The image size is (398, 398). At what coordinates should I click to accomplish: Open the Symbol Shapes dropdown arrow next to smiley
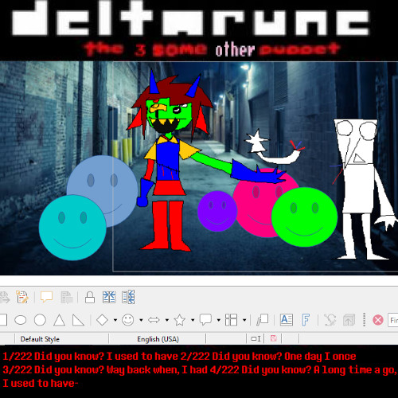click(141, 320)
